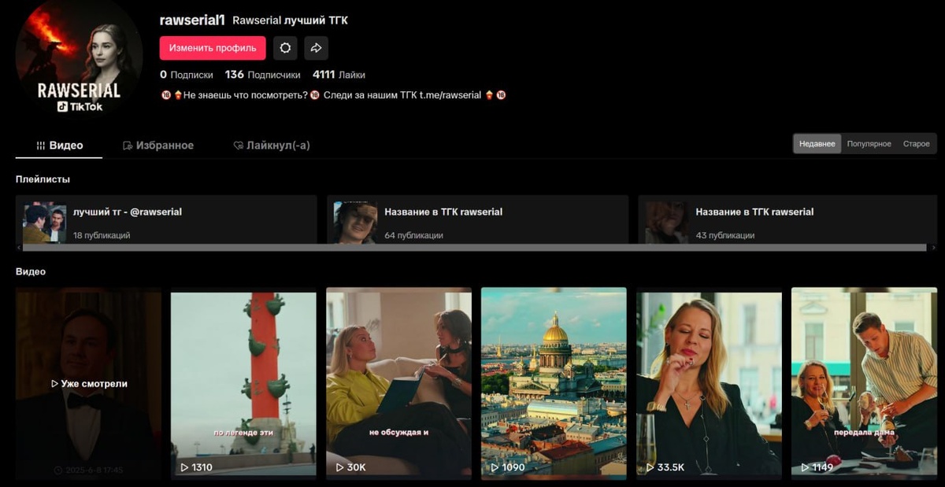This screenshot has height=487, width=945.
Task: Click the 'Rawserial лучший ТГК' display name
Action: 290,20
